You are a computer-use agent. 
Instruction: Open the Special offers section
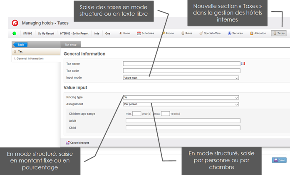click(x=210, y=33)
